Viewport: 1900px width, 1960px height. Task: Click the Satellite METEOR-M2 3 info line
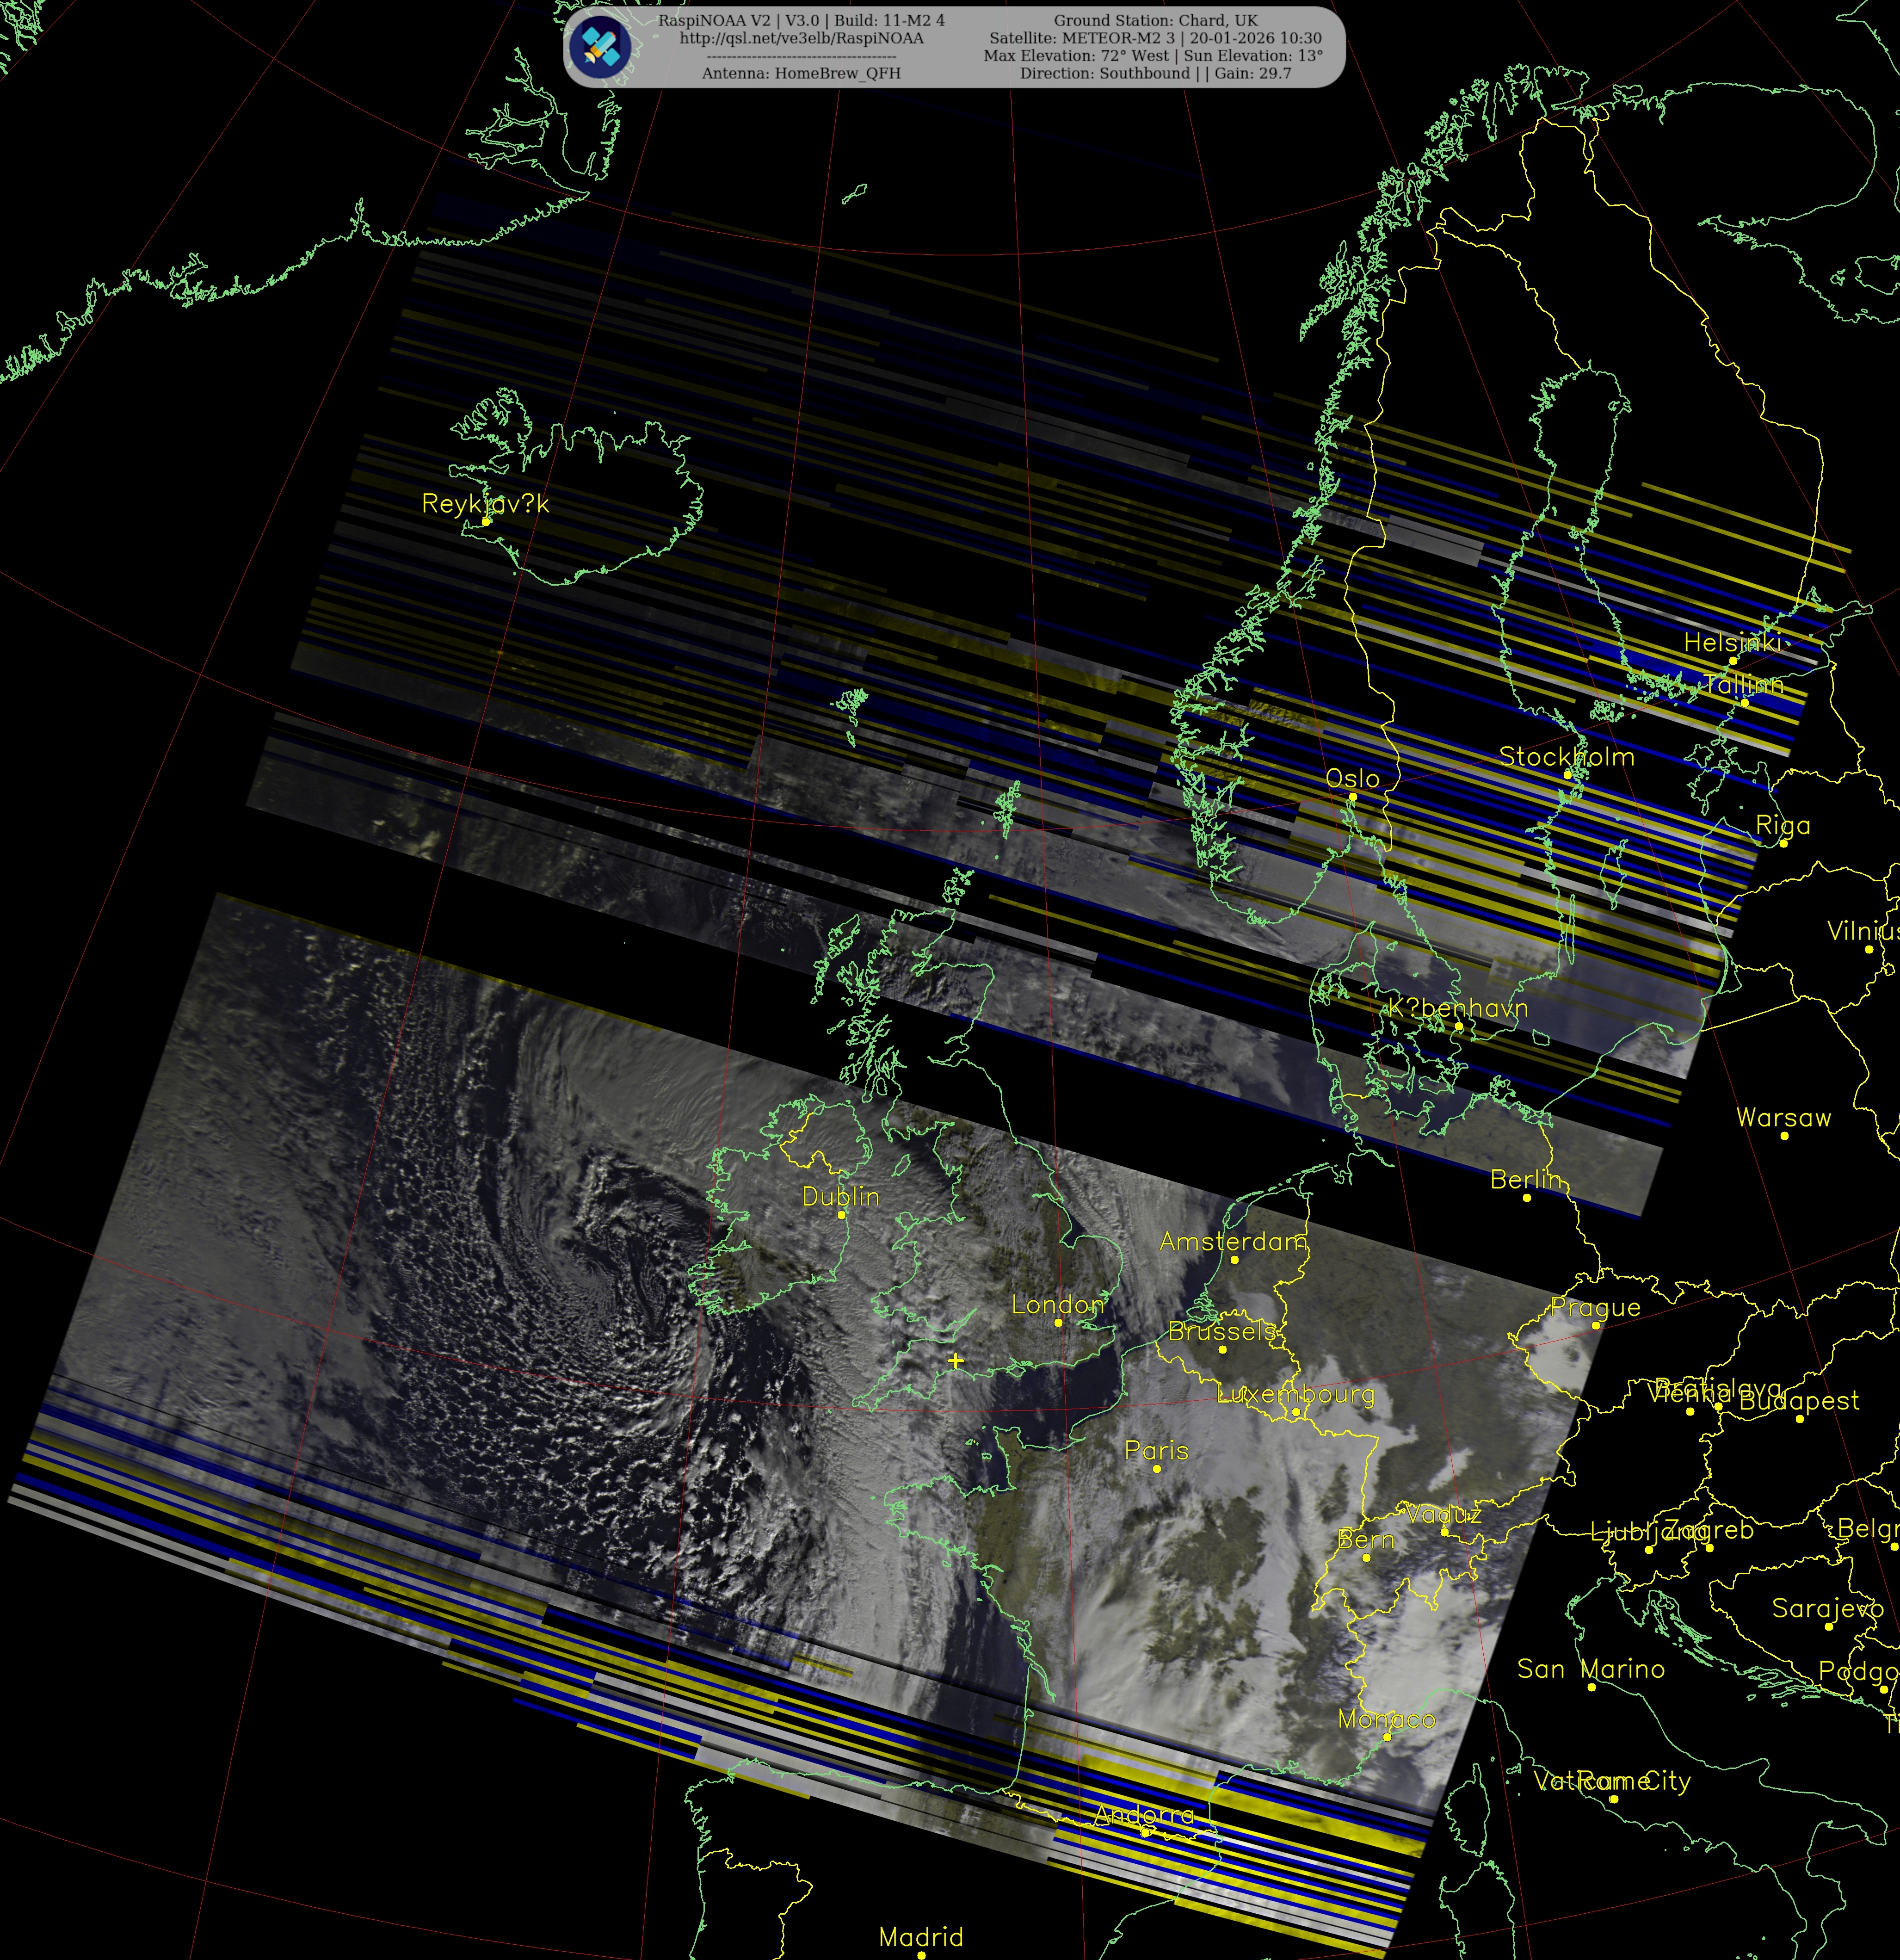pyautogui.click(x=1155, y=38)
